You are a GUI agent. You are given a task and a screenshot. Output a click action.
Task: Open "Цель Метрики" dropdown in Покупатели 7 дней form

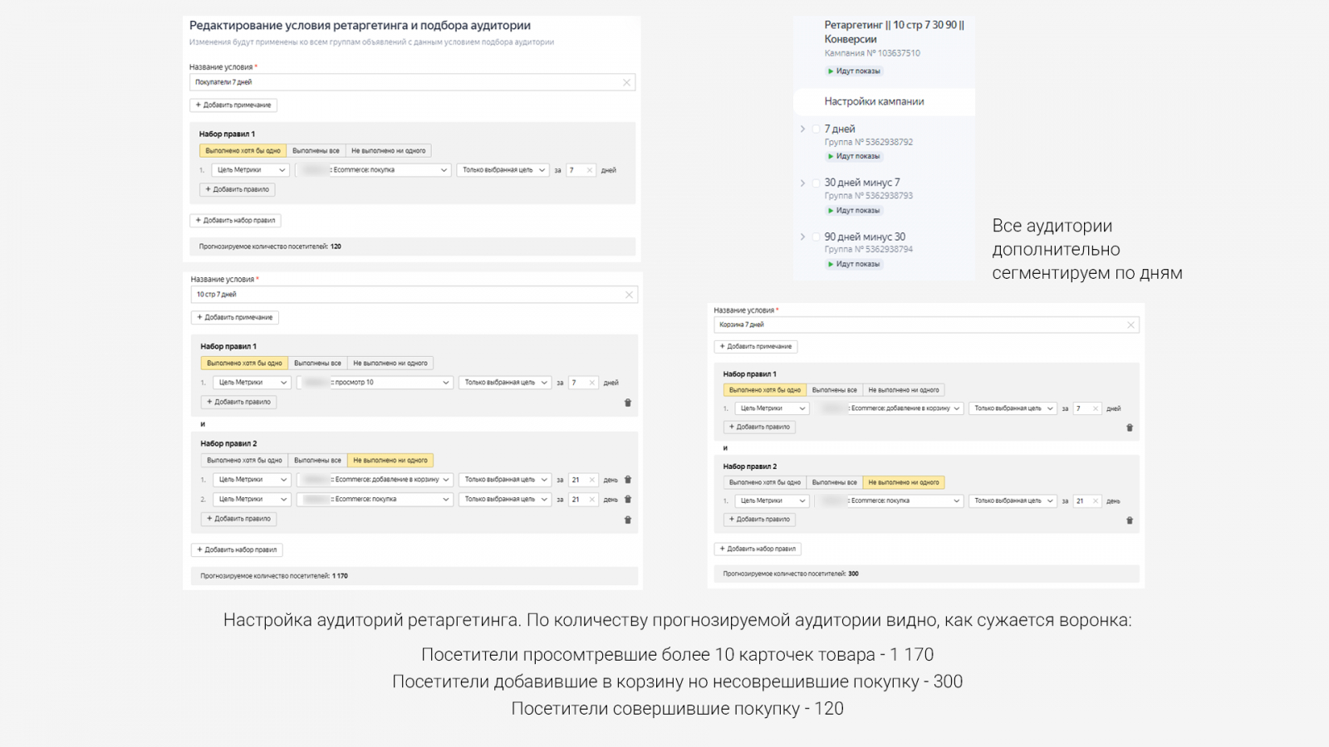point(251,170)
